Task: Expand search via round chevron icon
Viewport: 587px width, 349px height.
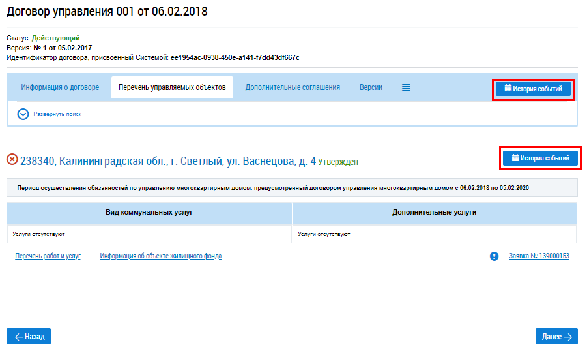Action: point(23,114)
